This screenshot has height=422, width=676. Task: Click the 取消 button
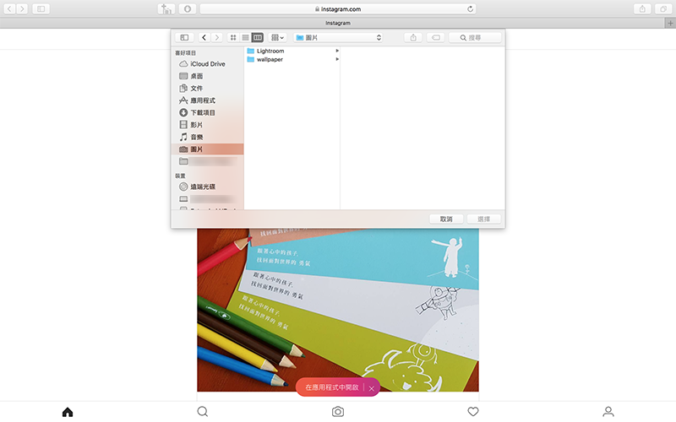(446, 219)
